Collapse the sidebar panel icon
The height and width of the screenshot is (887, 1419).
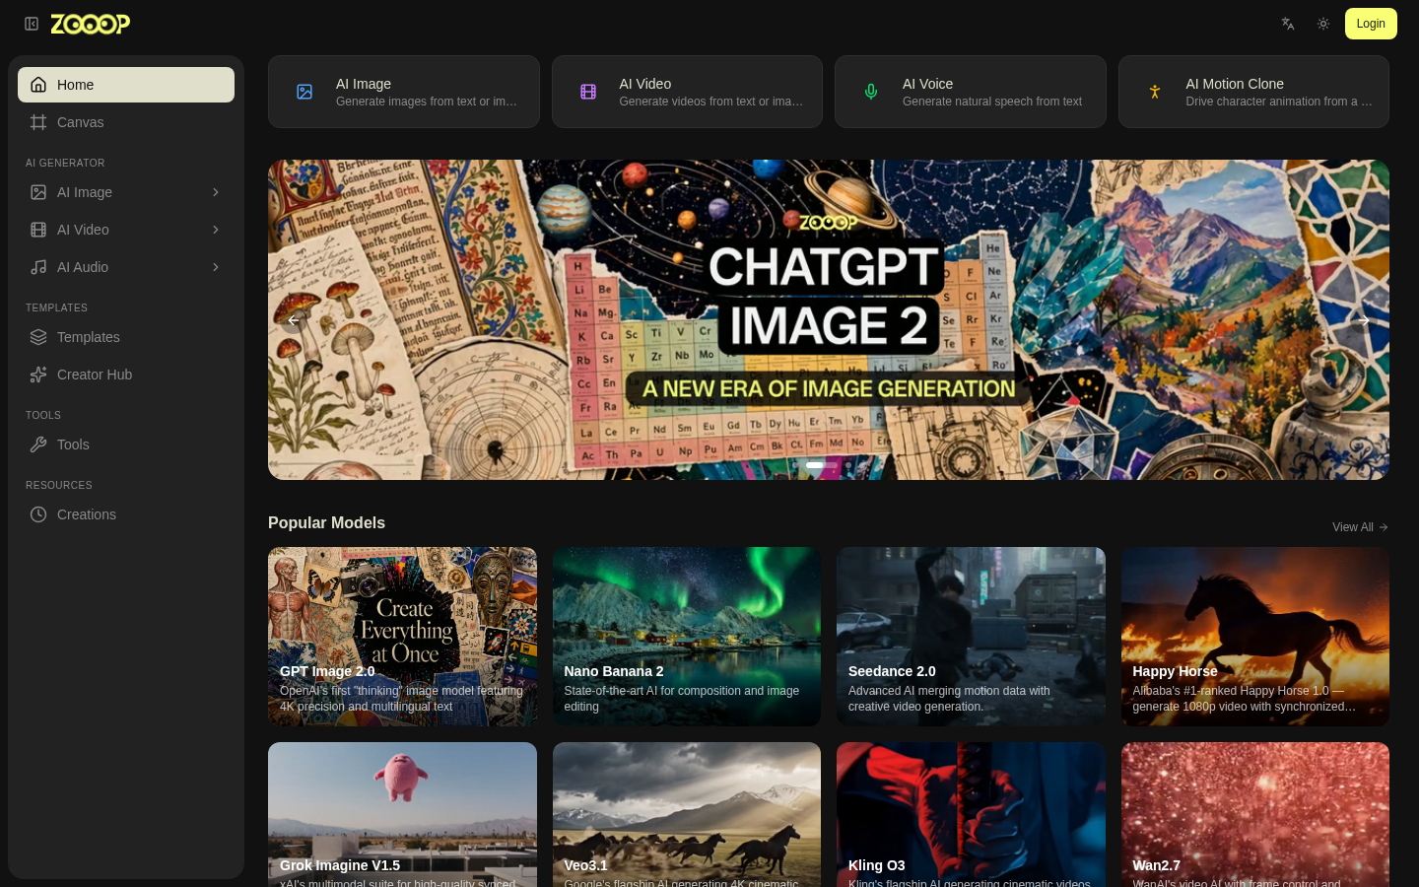[32, 24]
